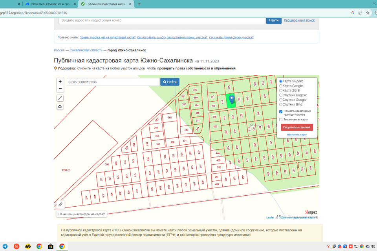Viewport: 377px width, 251px height.
Task: Zoom out the map with minus button
Action: click(x=60, y=89)
